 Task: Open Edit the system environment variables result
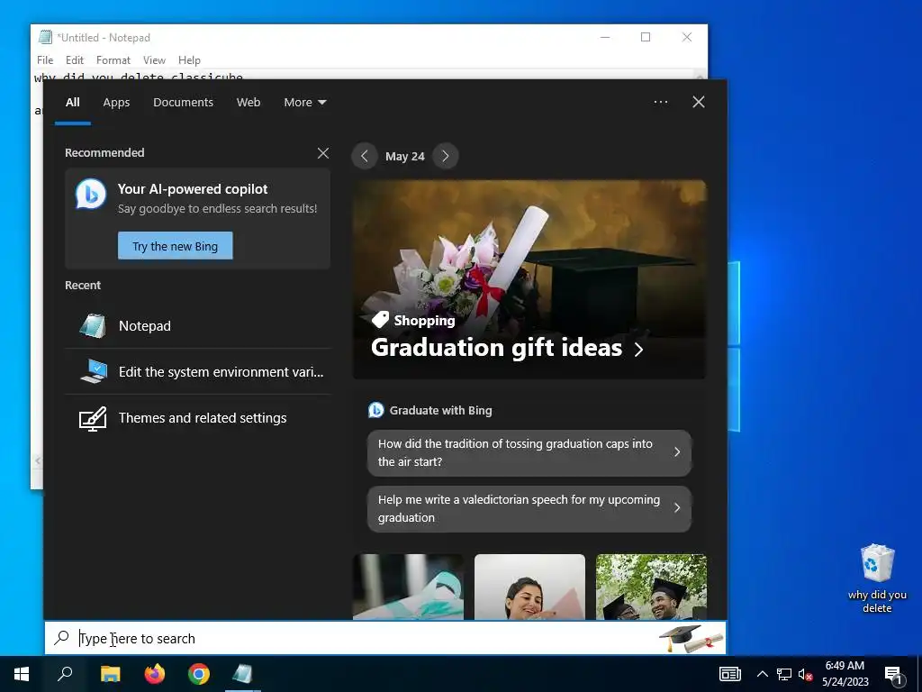197,371
